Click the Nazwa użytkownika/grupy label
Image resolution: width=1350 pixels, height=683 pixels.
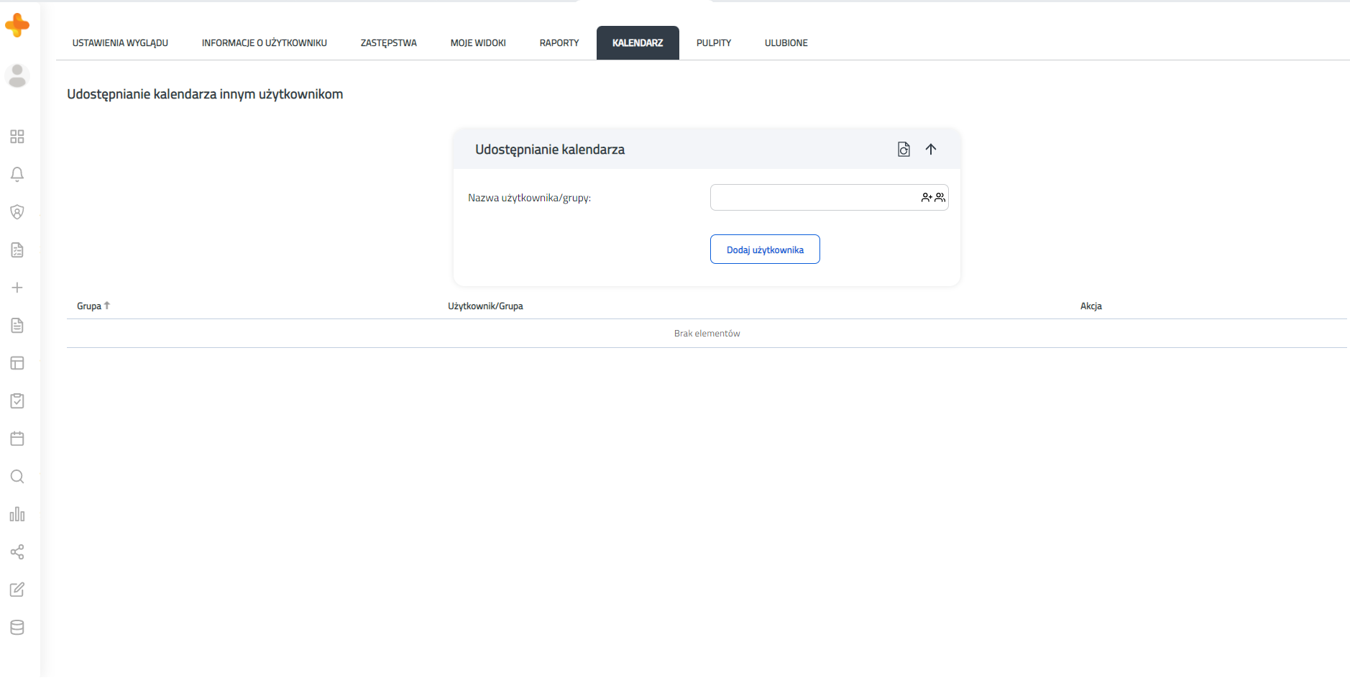(x=529, y=198)
